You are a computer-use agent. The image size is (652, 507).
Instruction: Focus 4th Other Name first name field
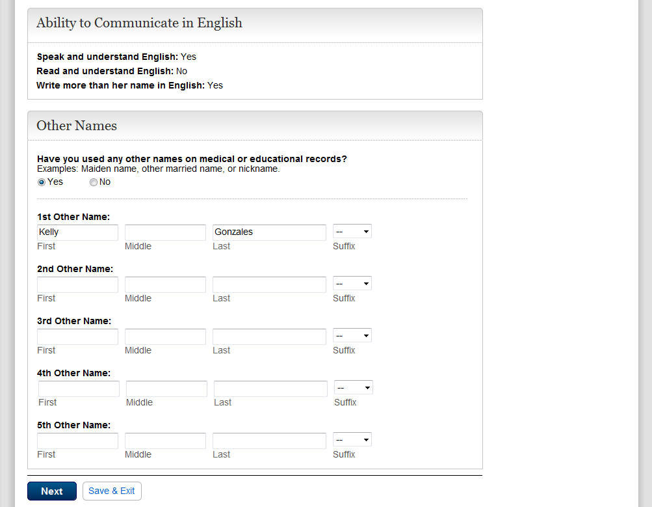[79, 389]
